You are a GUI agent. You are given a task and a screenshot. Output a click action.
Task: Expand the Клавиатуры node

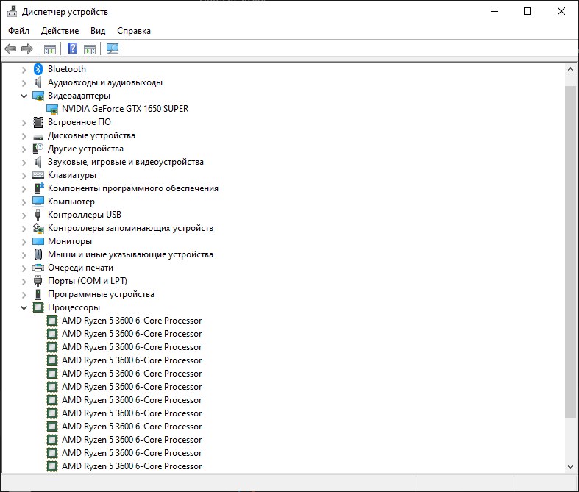(24, 176)
